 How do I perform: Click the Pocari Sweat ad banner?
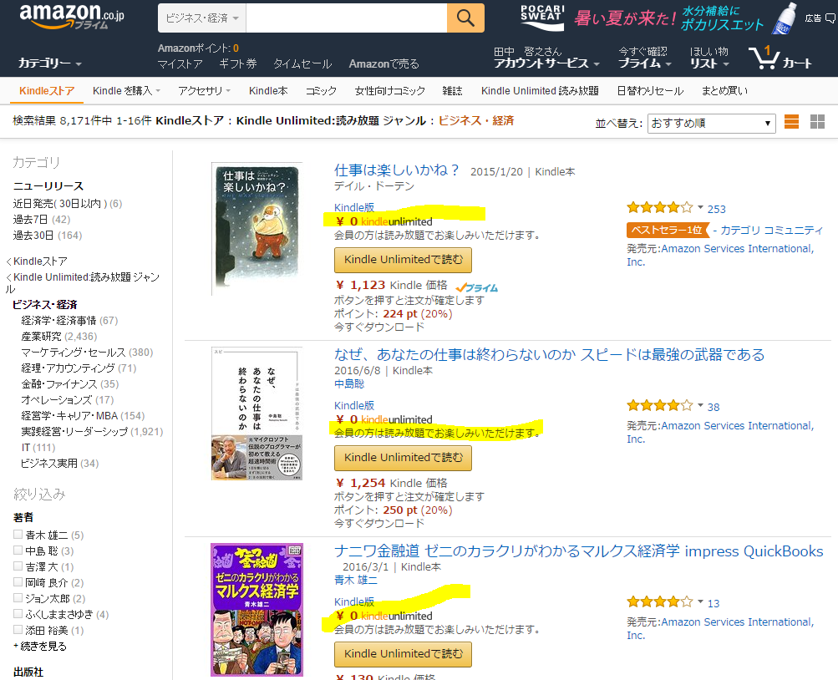pyautogui.click(x=658, y=18)
